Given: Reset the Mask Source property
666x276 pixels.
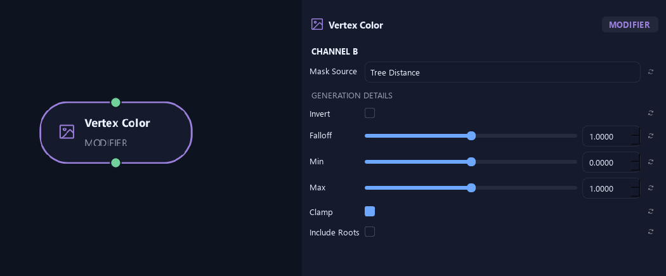Looking at the screenshot, I should tap(650, 72).
